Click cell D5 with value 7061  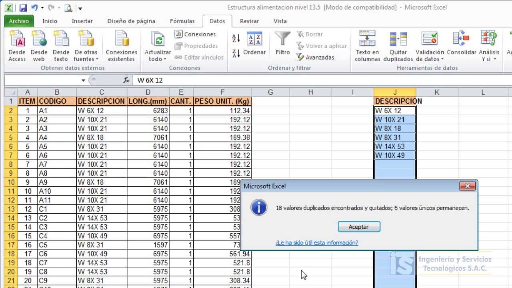(148, 137)
